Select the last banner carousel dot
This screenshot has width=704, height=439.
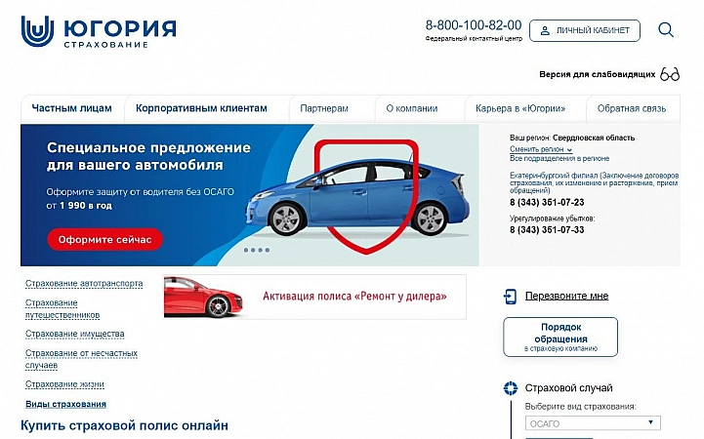[268, 250]
